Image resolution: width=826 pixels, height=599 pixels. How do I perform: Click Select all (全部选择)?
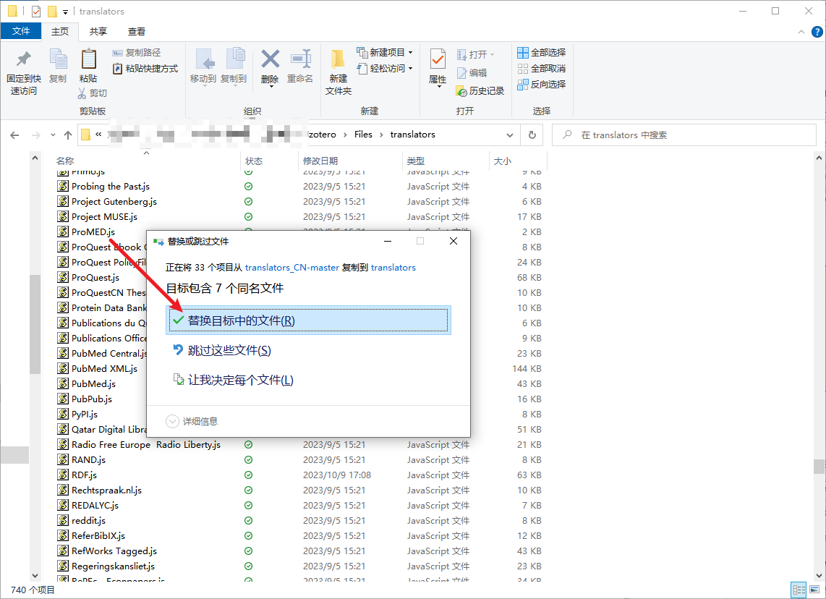pyautogui.click(x=542, y=53)
